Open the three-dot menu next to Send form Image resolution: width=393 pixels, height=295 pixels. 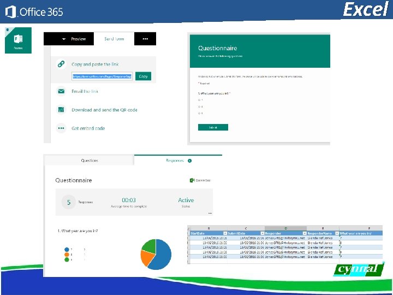[145, 39]
